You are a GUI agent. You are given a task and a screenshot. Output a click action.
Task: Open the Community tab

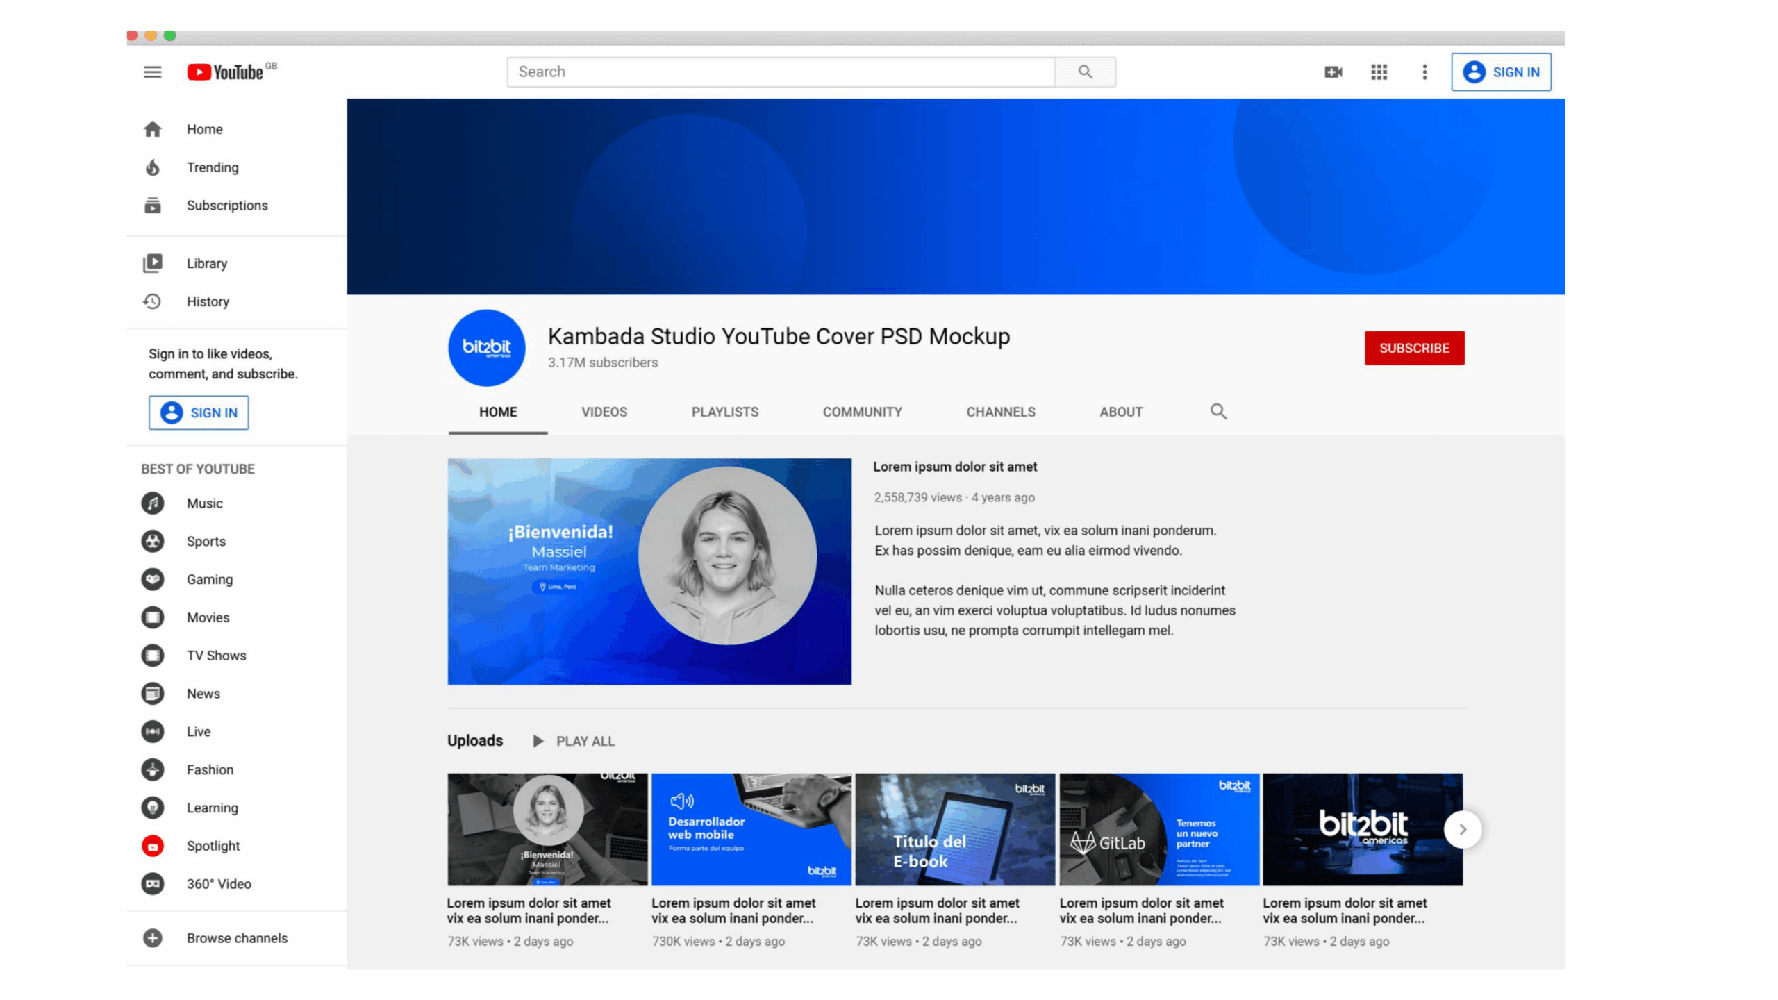pyautogui.click(x=862, y=412)
